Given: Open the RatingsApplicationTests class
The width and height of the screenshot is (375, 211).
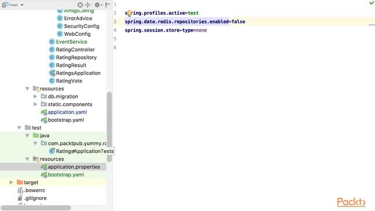Looking at the screenshot, I should coord(84,151).
